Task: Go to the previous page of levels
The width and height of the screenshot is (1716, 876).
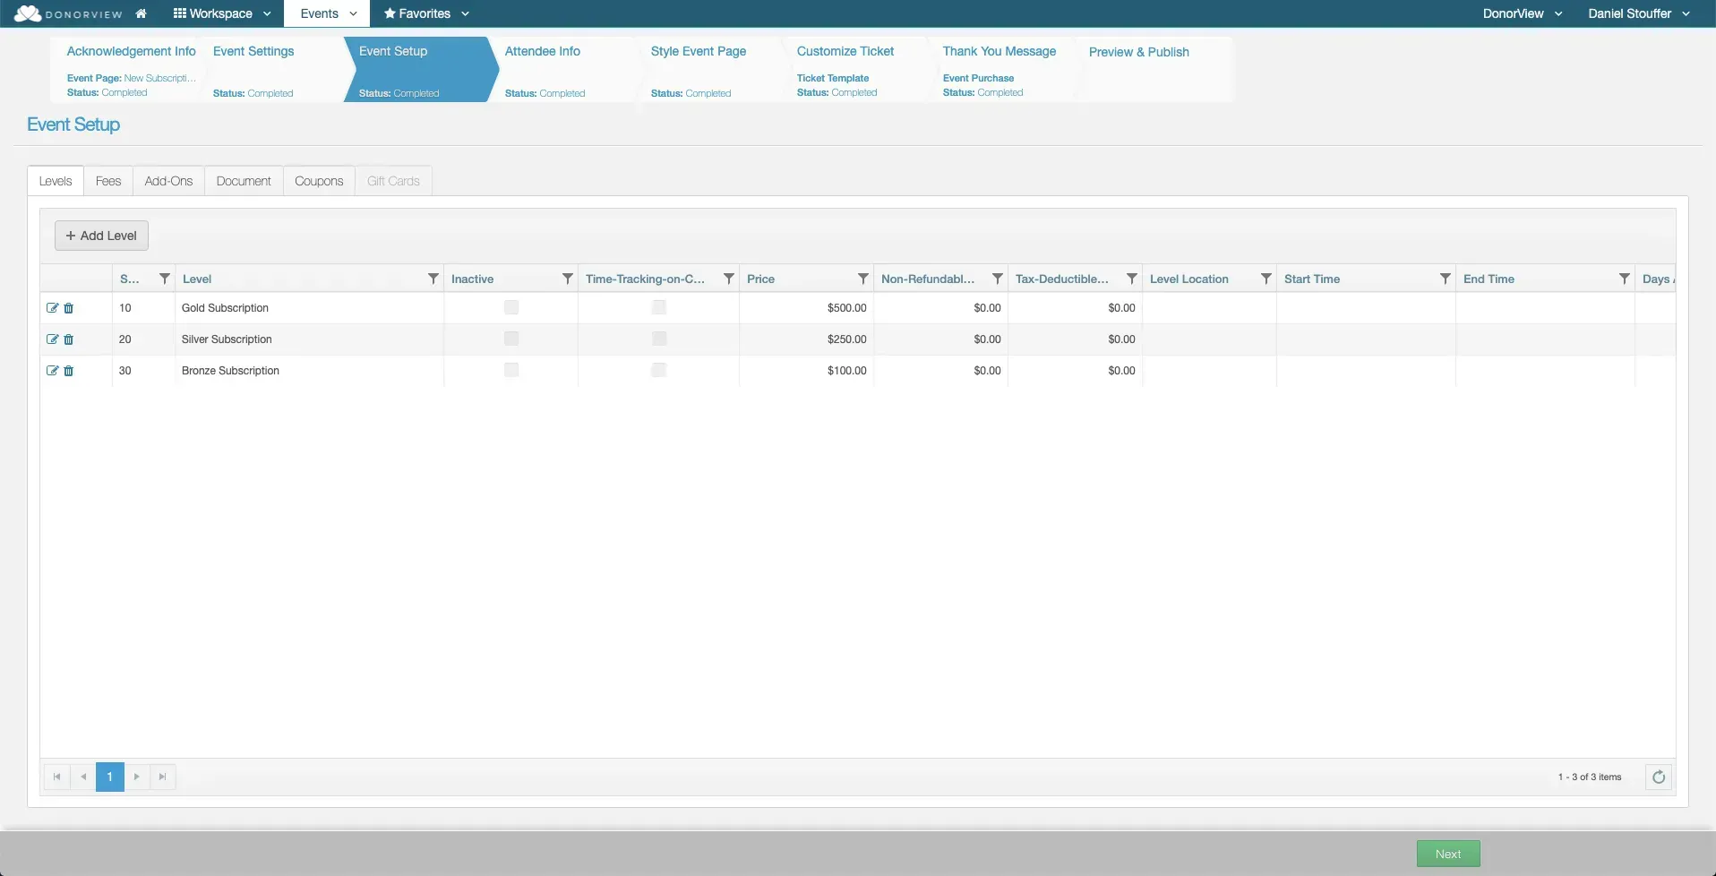Action: click(x=83, y=777)
